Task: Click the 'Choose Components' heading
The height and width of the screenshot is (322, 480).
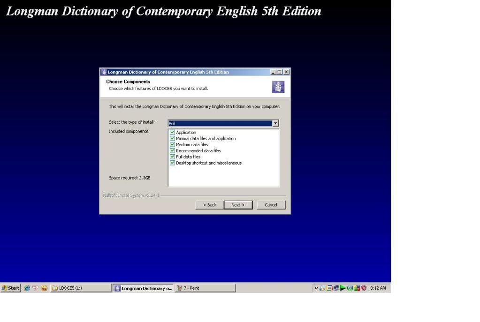Action: click(x=128, y=82)
